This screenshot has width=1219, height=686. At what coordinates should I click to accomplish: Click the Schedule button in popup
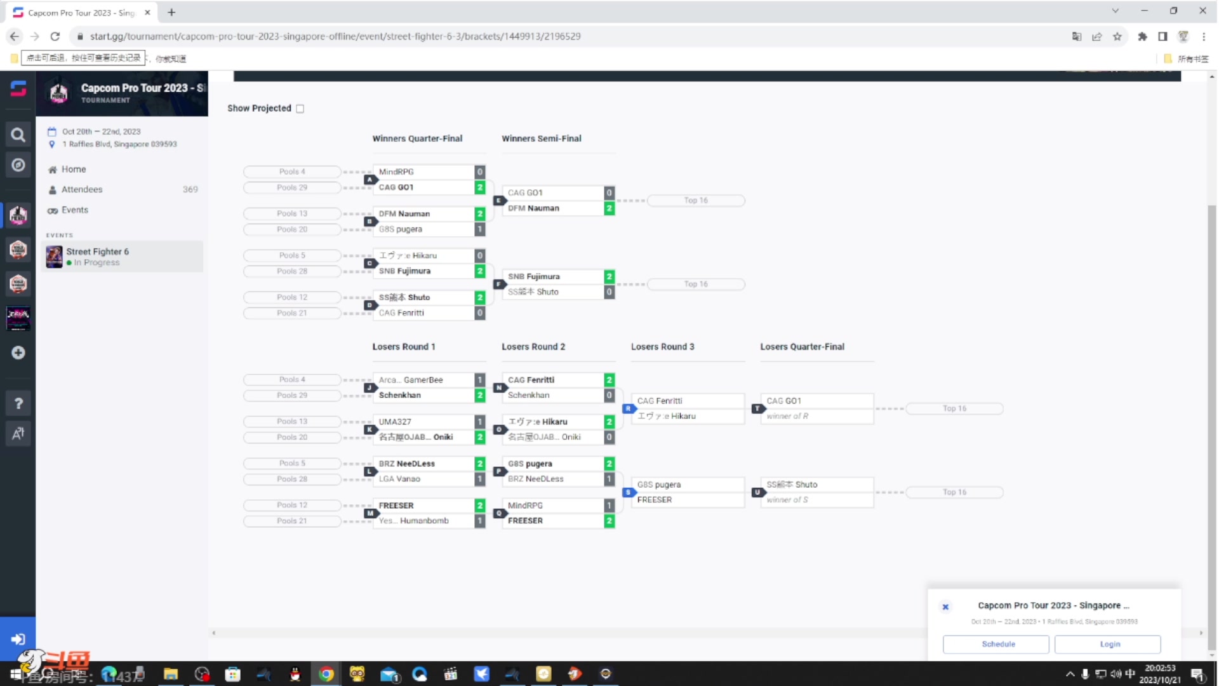point(996,645)
